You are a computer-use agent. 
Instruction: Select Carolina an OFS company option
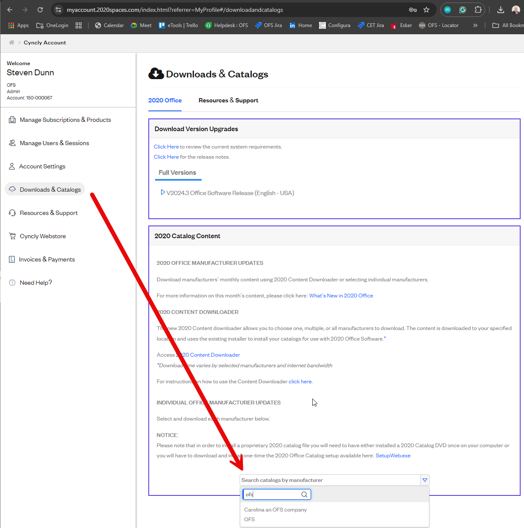[x=276, y=510]
